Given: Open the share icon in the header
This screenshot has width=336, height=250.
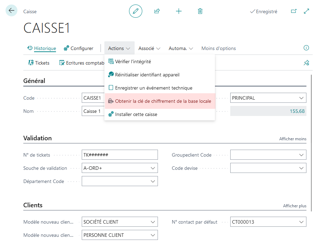Looking at the screenshot, I should point(157,11).
